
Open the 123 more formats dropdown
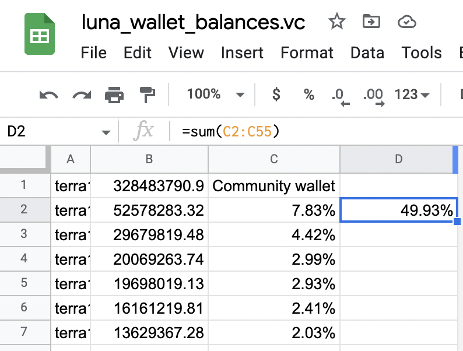tap(412, 95)
